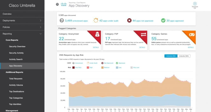Expand the Deployments menu chevron
The width and height of the screenshot is (211, 112).
coord(41,21)
